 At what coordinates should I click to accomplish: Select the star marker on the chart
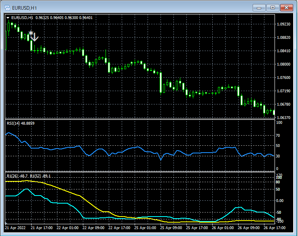click(x=30, y=33)
